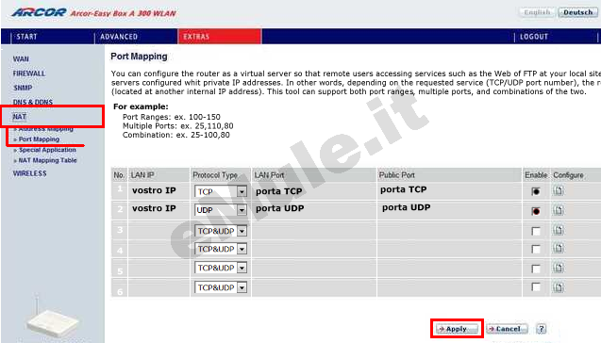Switch the interface language to Deutsch

pyautogui.click(x=577, y=12)
